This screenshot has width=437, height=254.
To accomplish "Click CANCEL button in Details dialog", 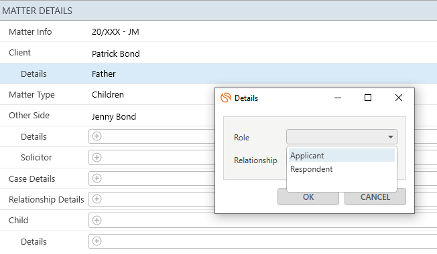I will (375, 197).
